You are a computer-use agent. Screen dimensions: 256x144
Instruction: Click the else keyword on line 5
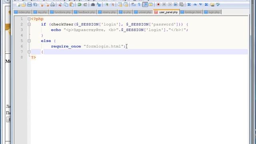pos(46,41)
